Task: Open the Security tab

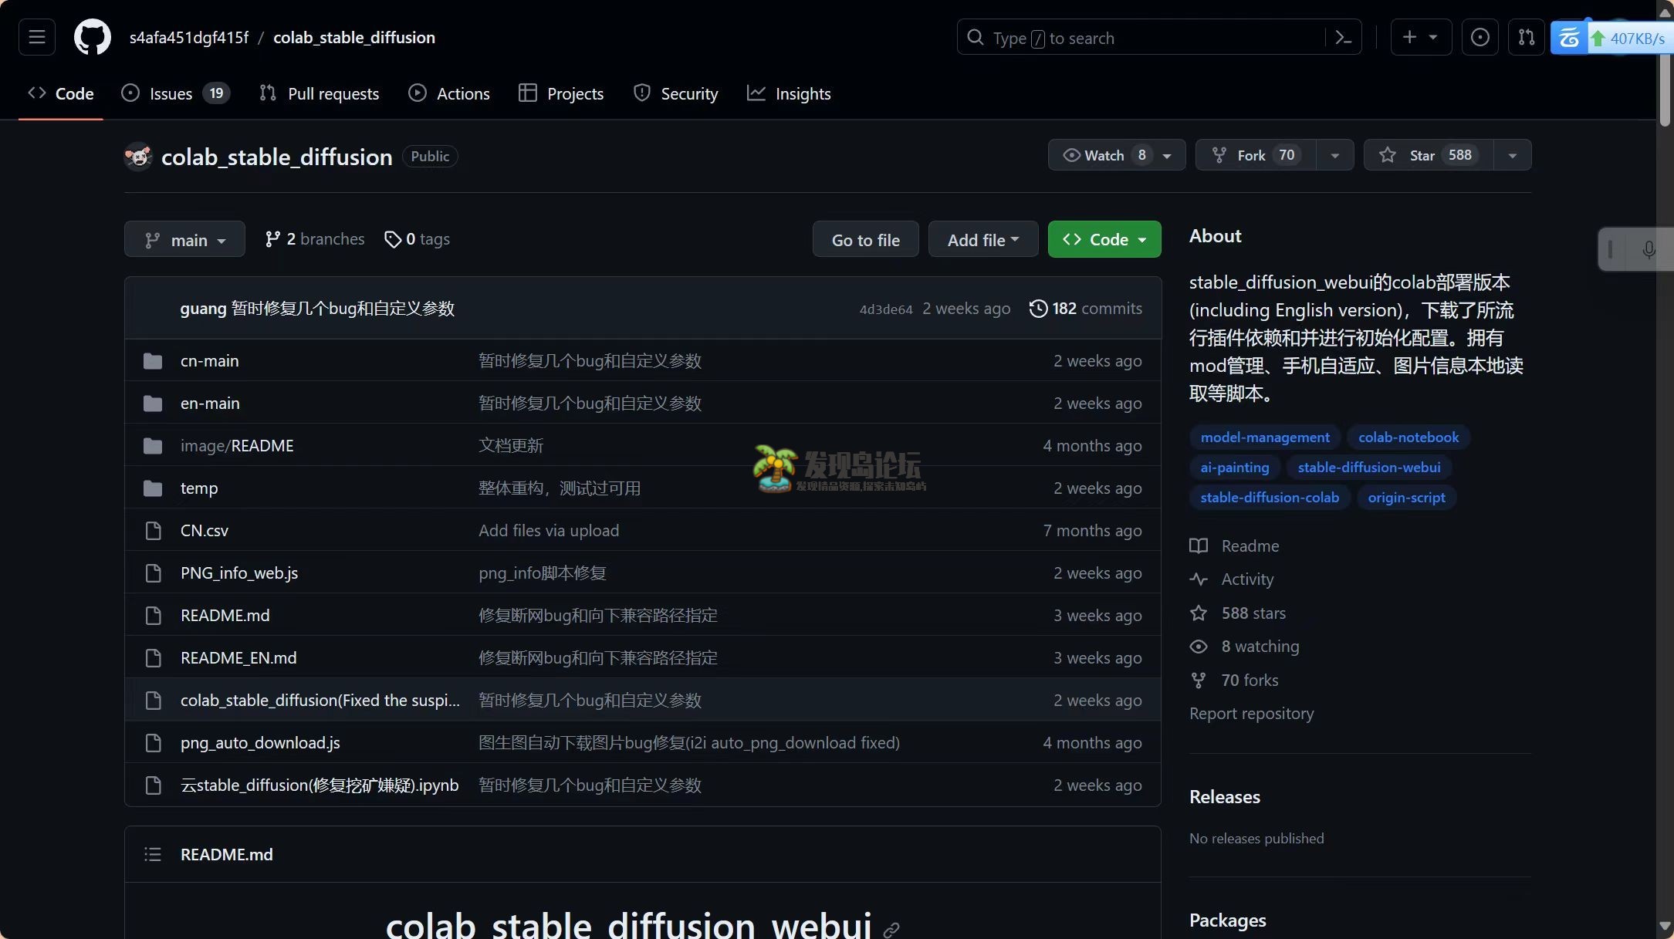Action: click(675, 93)
